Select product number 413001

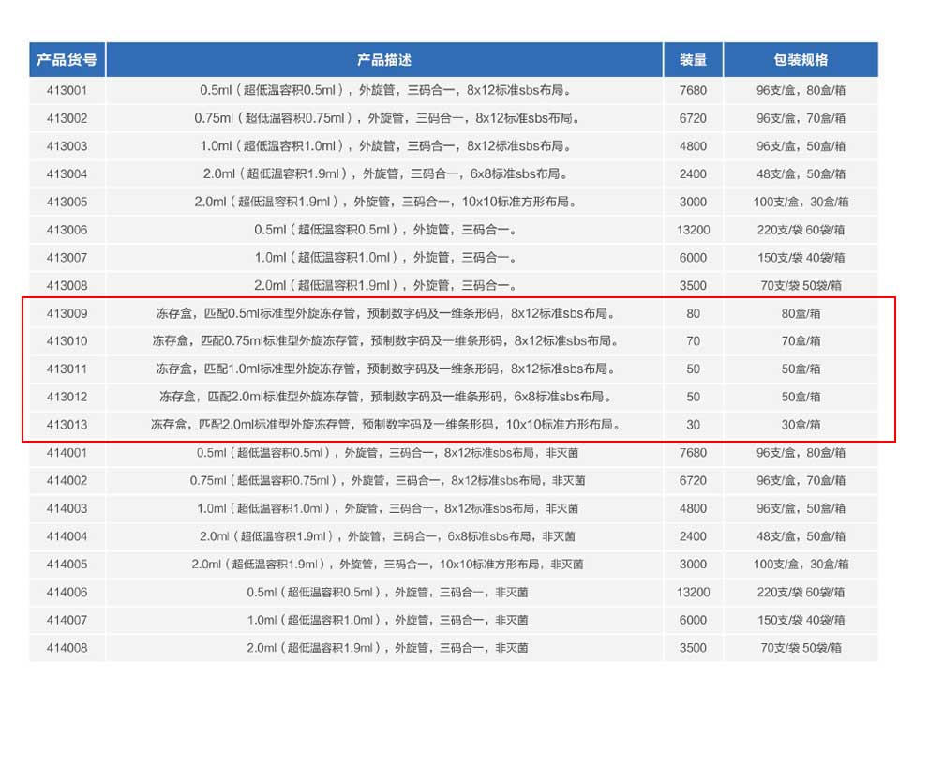point(67,91)
